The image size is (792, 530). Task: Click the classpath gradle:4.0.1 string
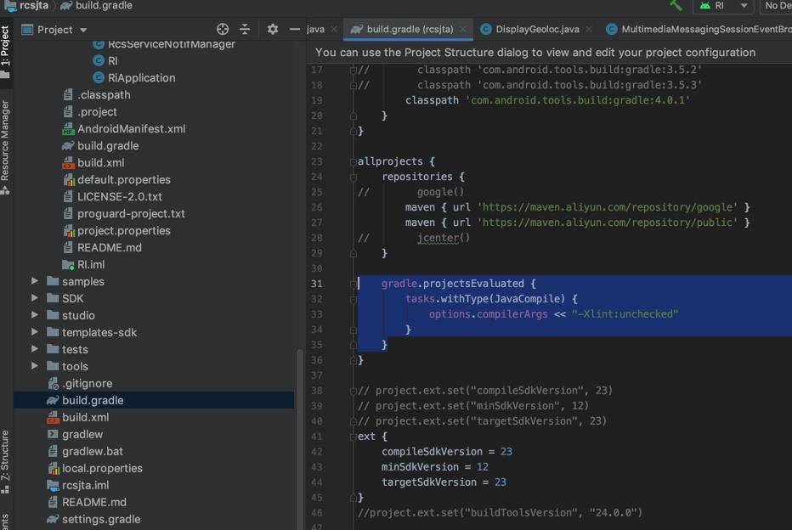(577, 100)
